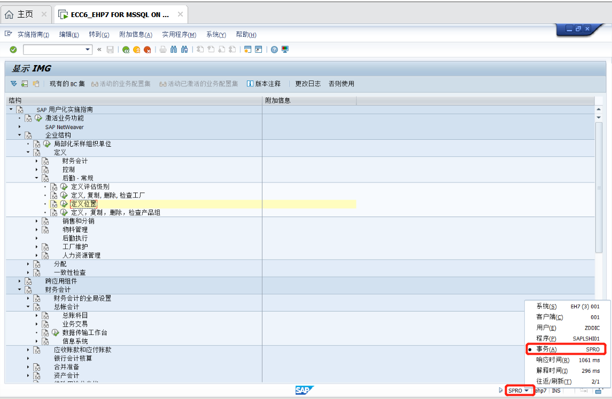Expand the SAP NetWeaver tree node
612x399 pixels.
point(20,126)
